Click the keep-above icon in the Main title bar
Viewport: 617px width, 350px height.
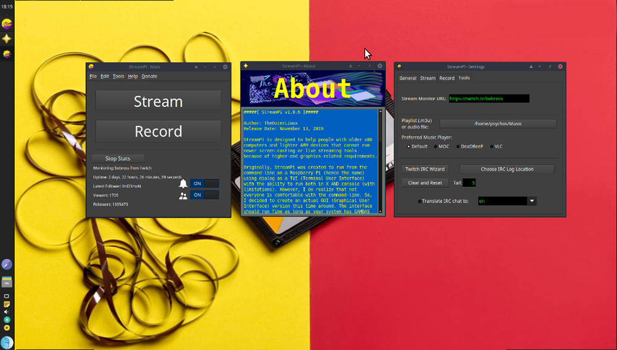[196, 67]
